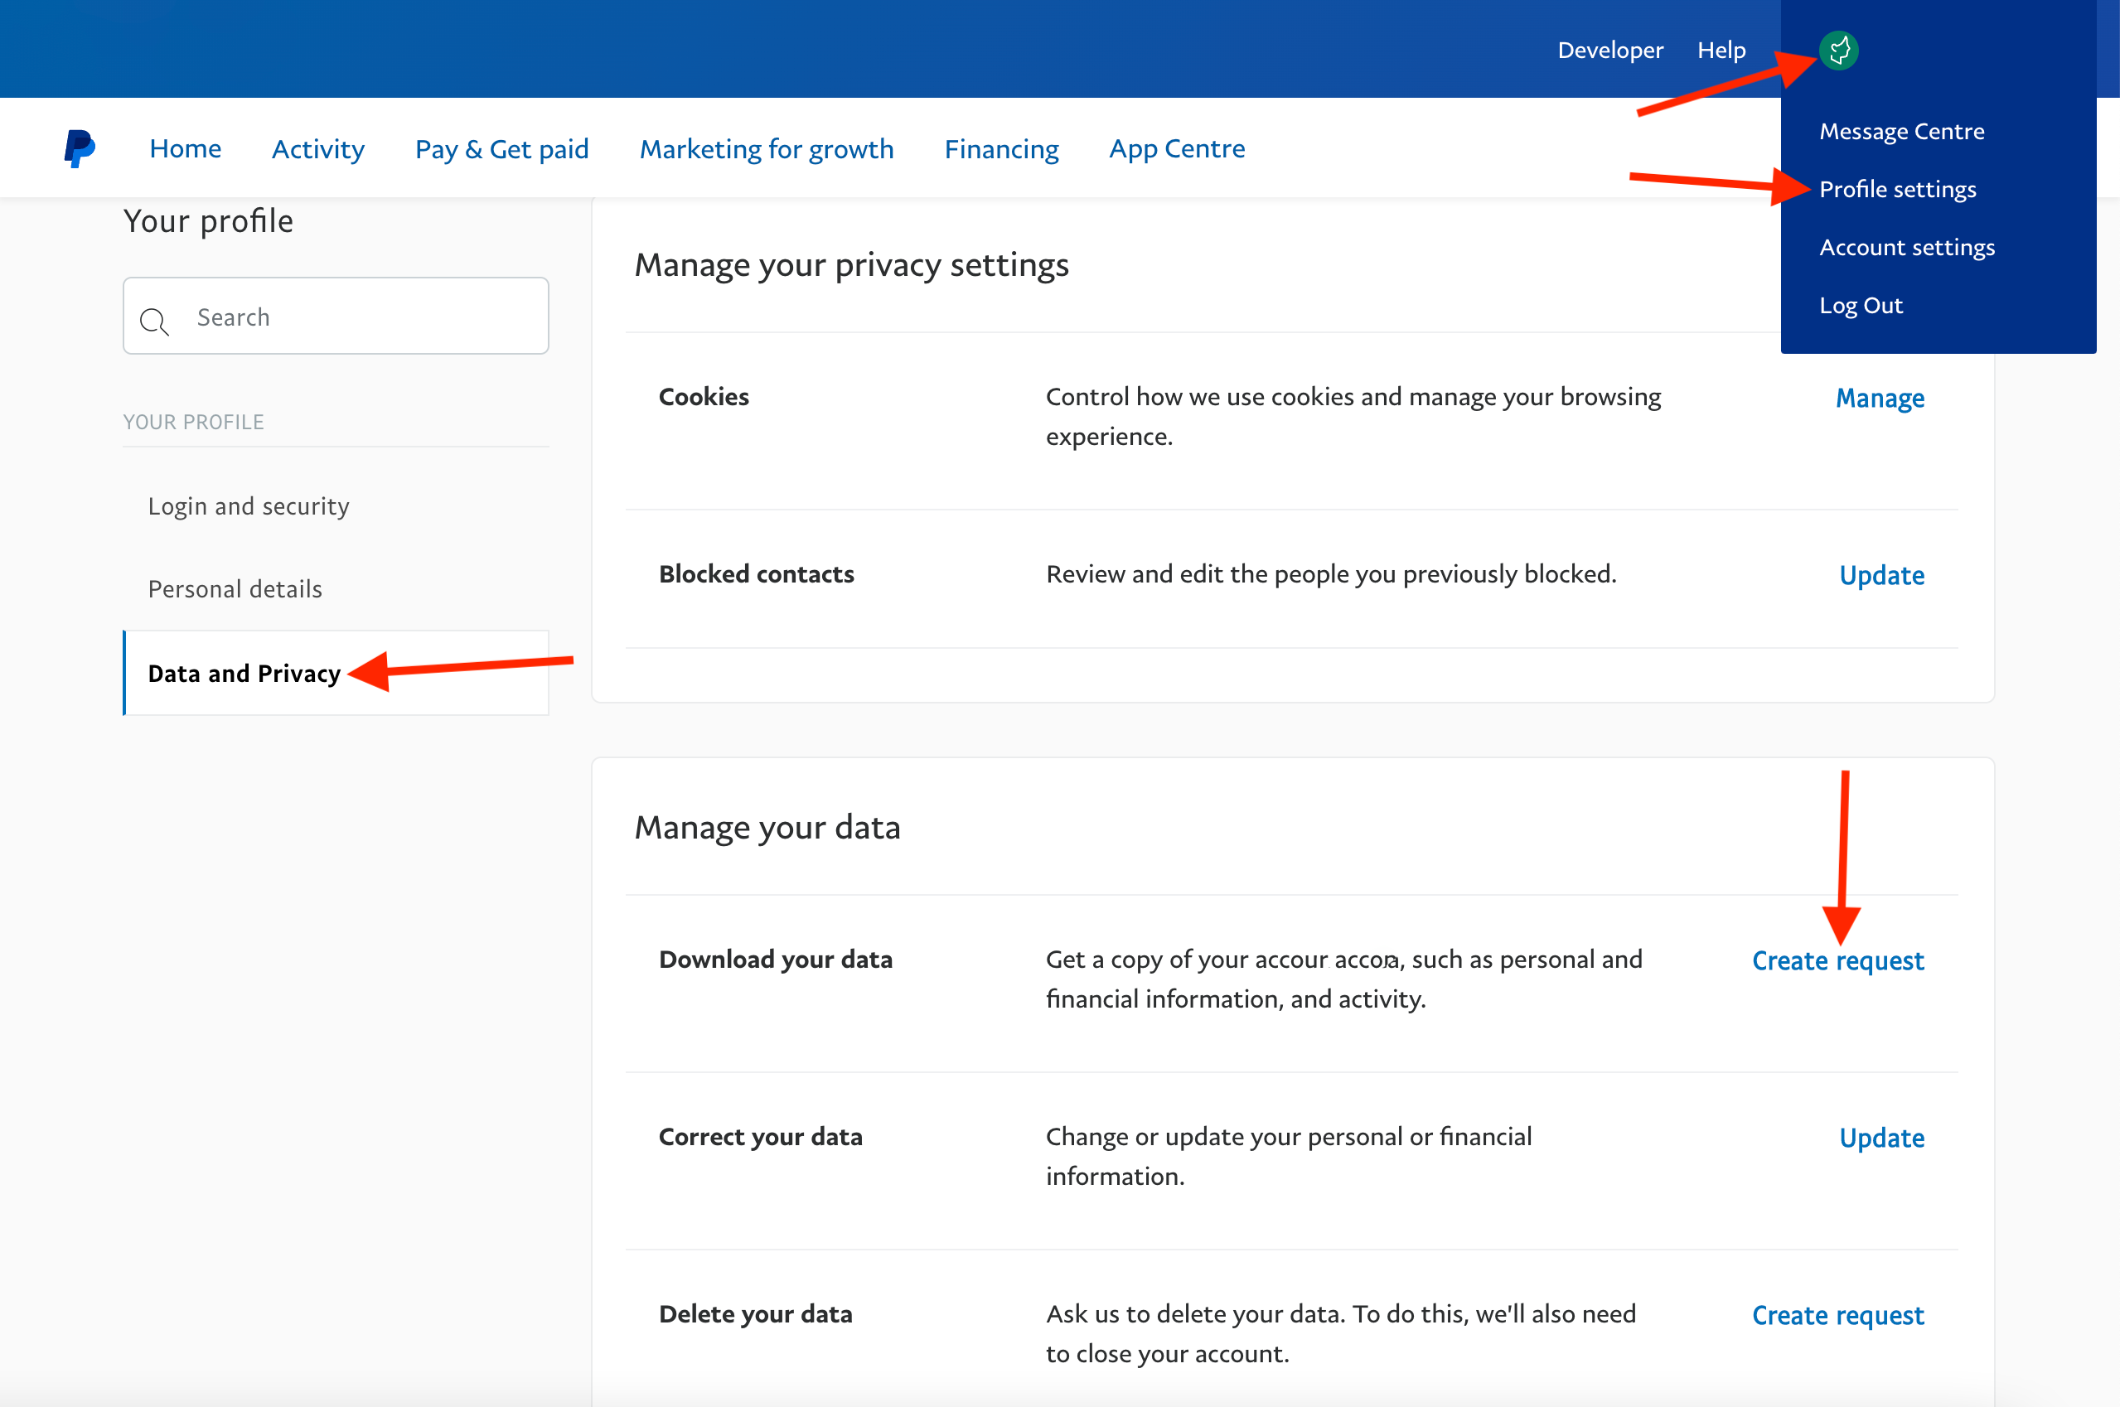Open Account settings from dropdown
The image size is (2120, 1407).
1906,247
